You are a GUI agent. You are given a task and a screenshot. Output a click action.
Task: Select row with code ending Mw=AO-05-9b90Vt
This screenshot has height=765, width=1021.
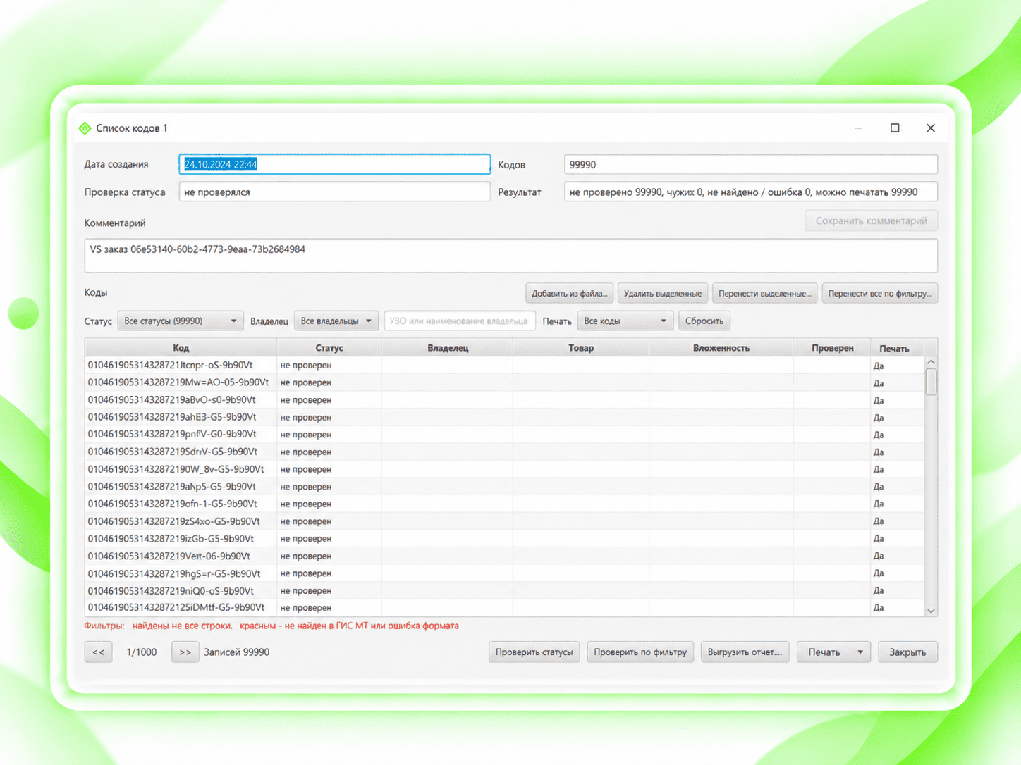504,382
